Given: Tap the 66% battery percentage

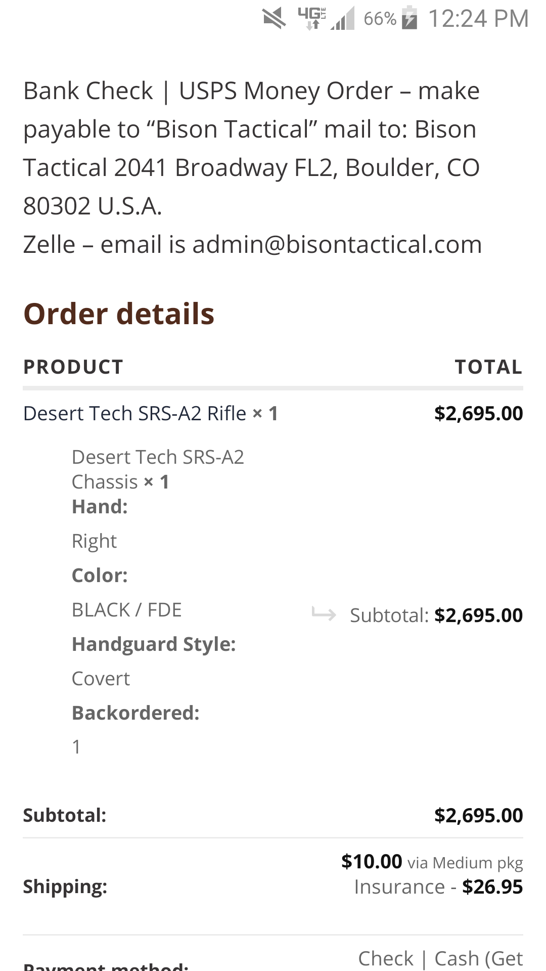Looking at the screenshot, I should (x=380, y=19).
